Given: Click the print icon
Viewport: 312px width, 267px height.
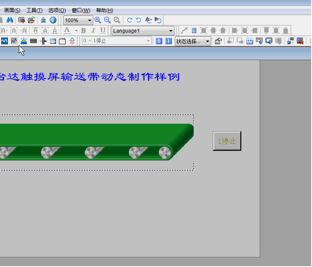Looking at the screenshot, I should [x=43, y=20].
